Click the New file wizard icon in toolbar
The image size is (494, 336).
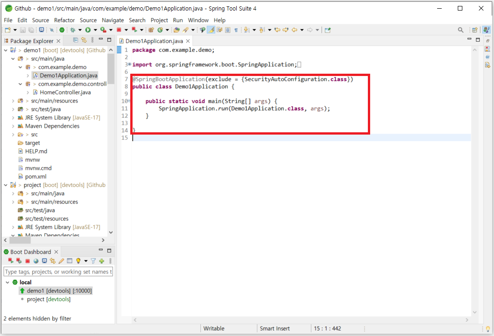click(x=7, y=30)
